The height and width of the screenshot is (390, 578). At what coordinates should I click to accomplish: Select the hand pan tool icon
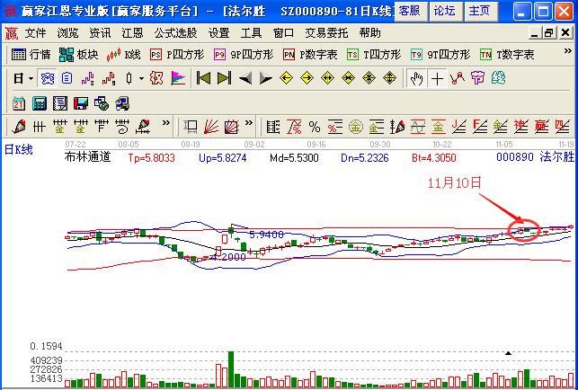point(416,78)
